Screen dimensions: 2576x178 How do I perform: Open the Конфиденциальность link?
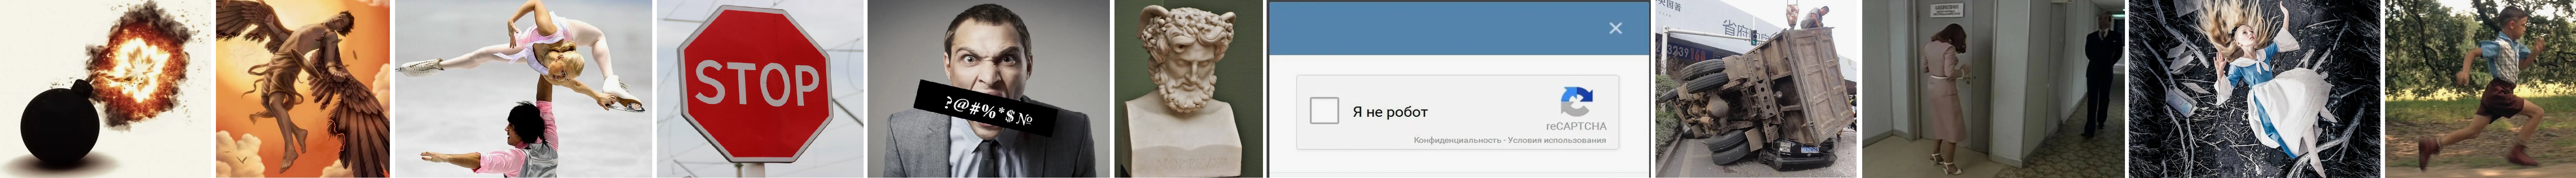1457,140
